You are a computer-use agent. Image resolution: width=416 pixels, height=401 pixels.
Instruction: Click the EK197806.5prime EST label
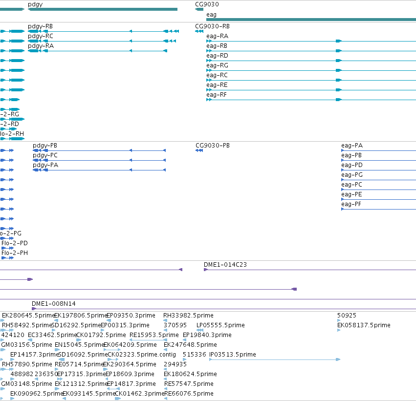(80, 316)
